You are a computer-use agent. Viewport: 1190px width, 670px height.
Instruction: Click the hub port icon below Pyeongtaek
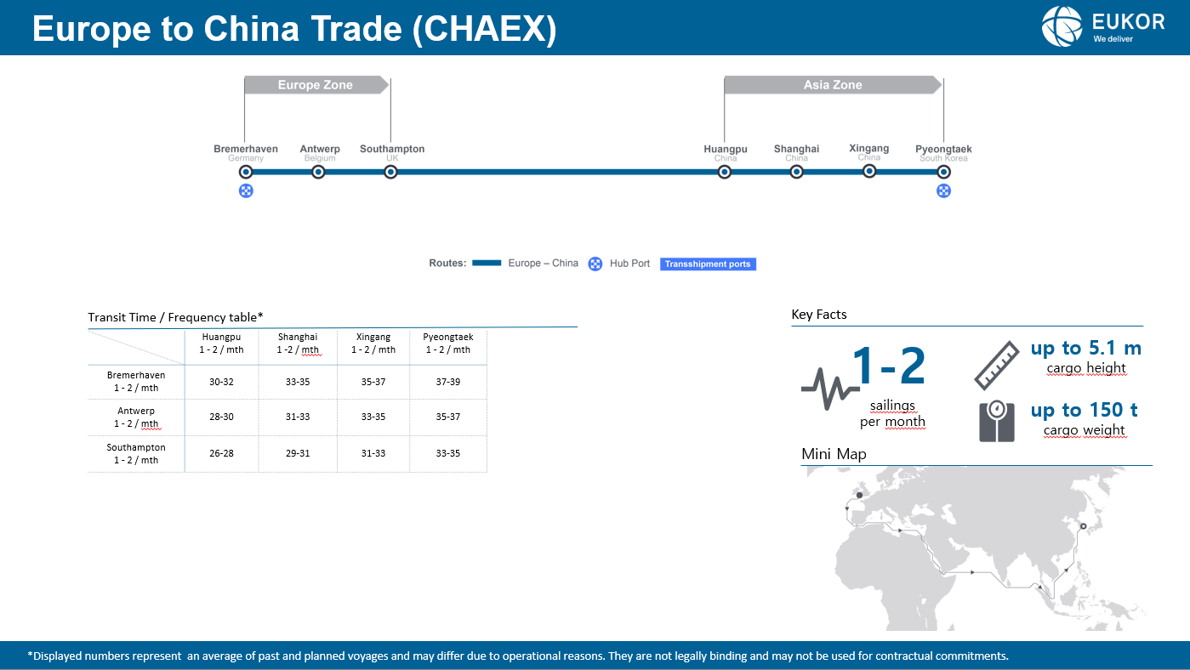943,190
